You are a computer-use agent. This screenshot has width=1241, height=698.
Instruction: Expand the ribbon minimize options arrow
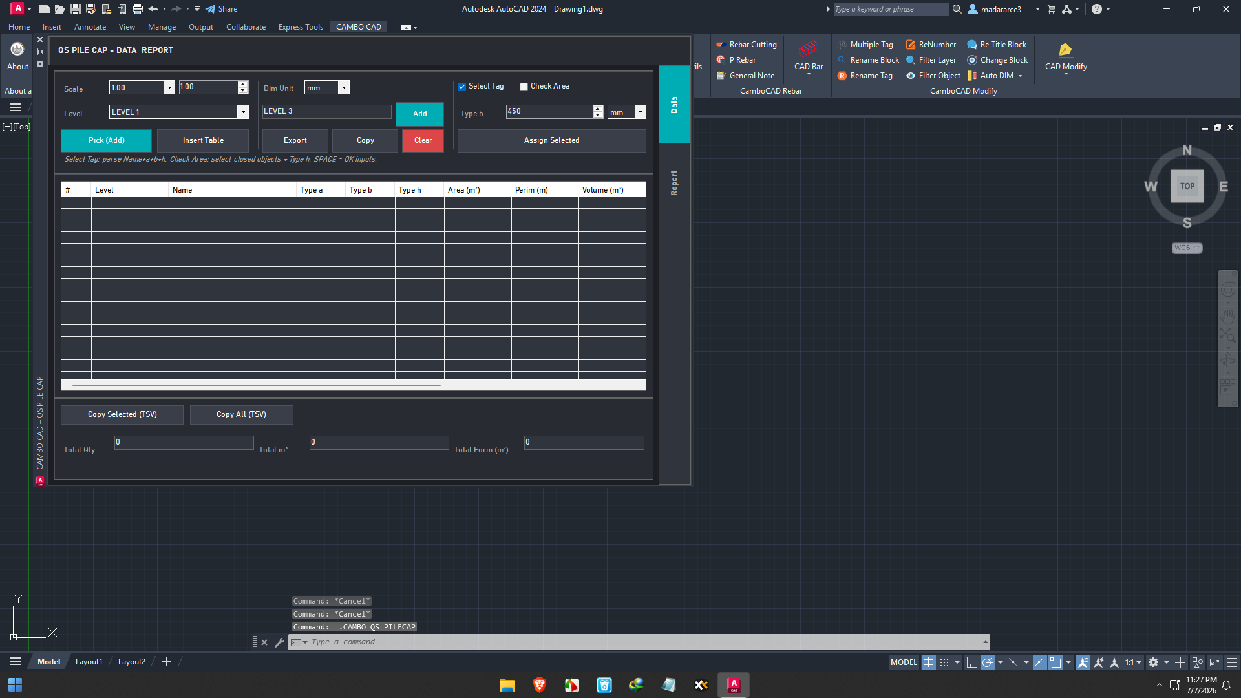tap(415, 28)
